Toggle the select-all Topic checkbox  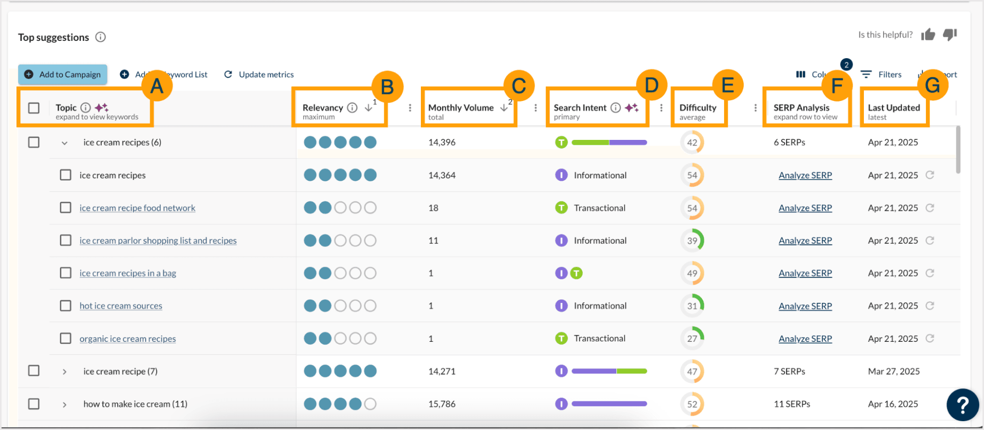click(x=34, y=108)
